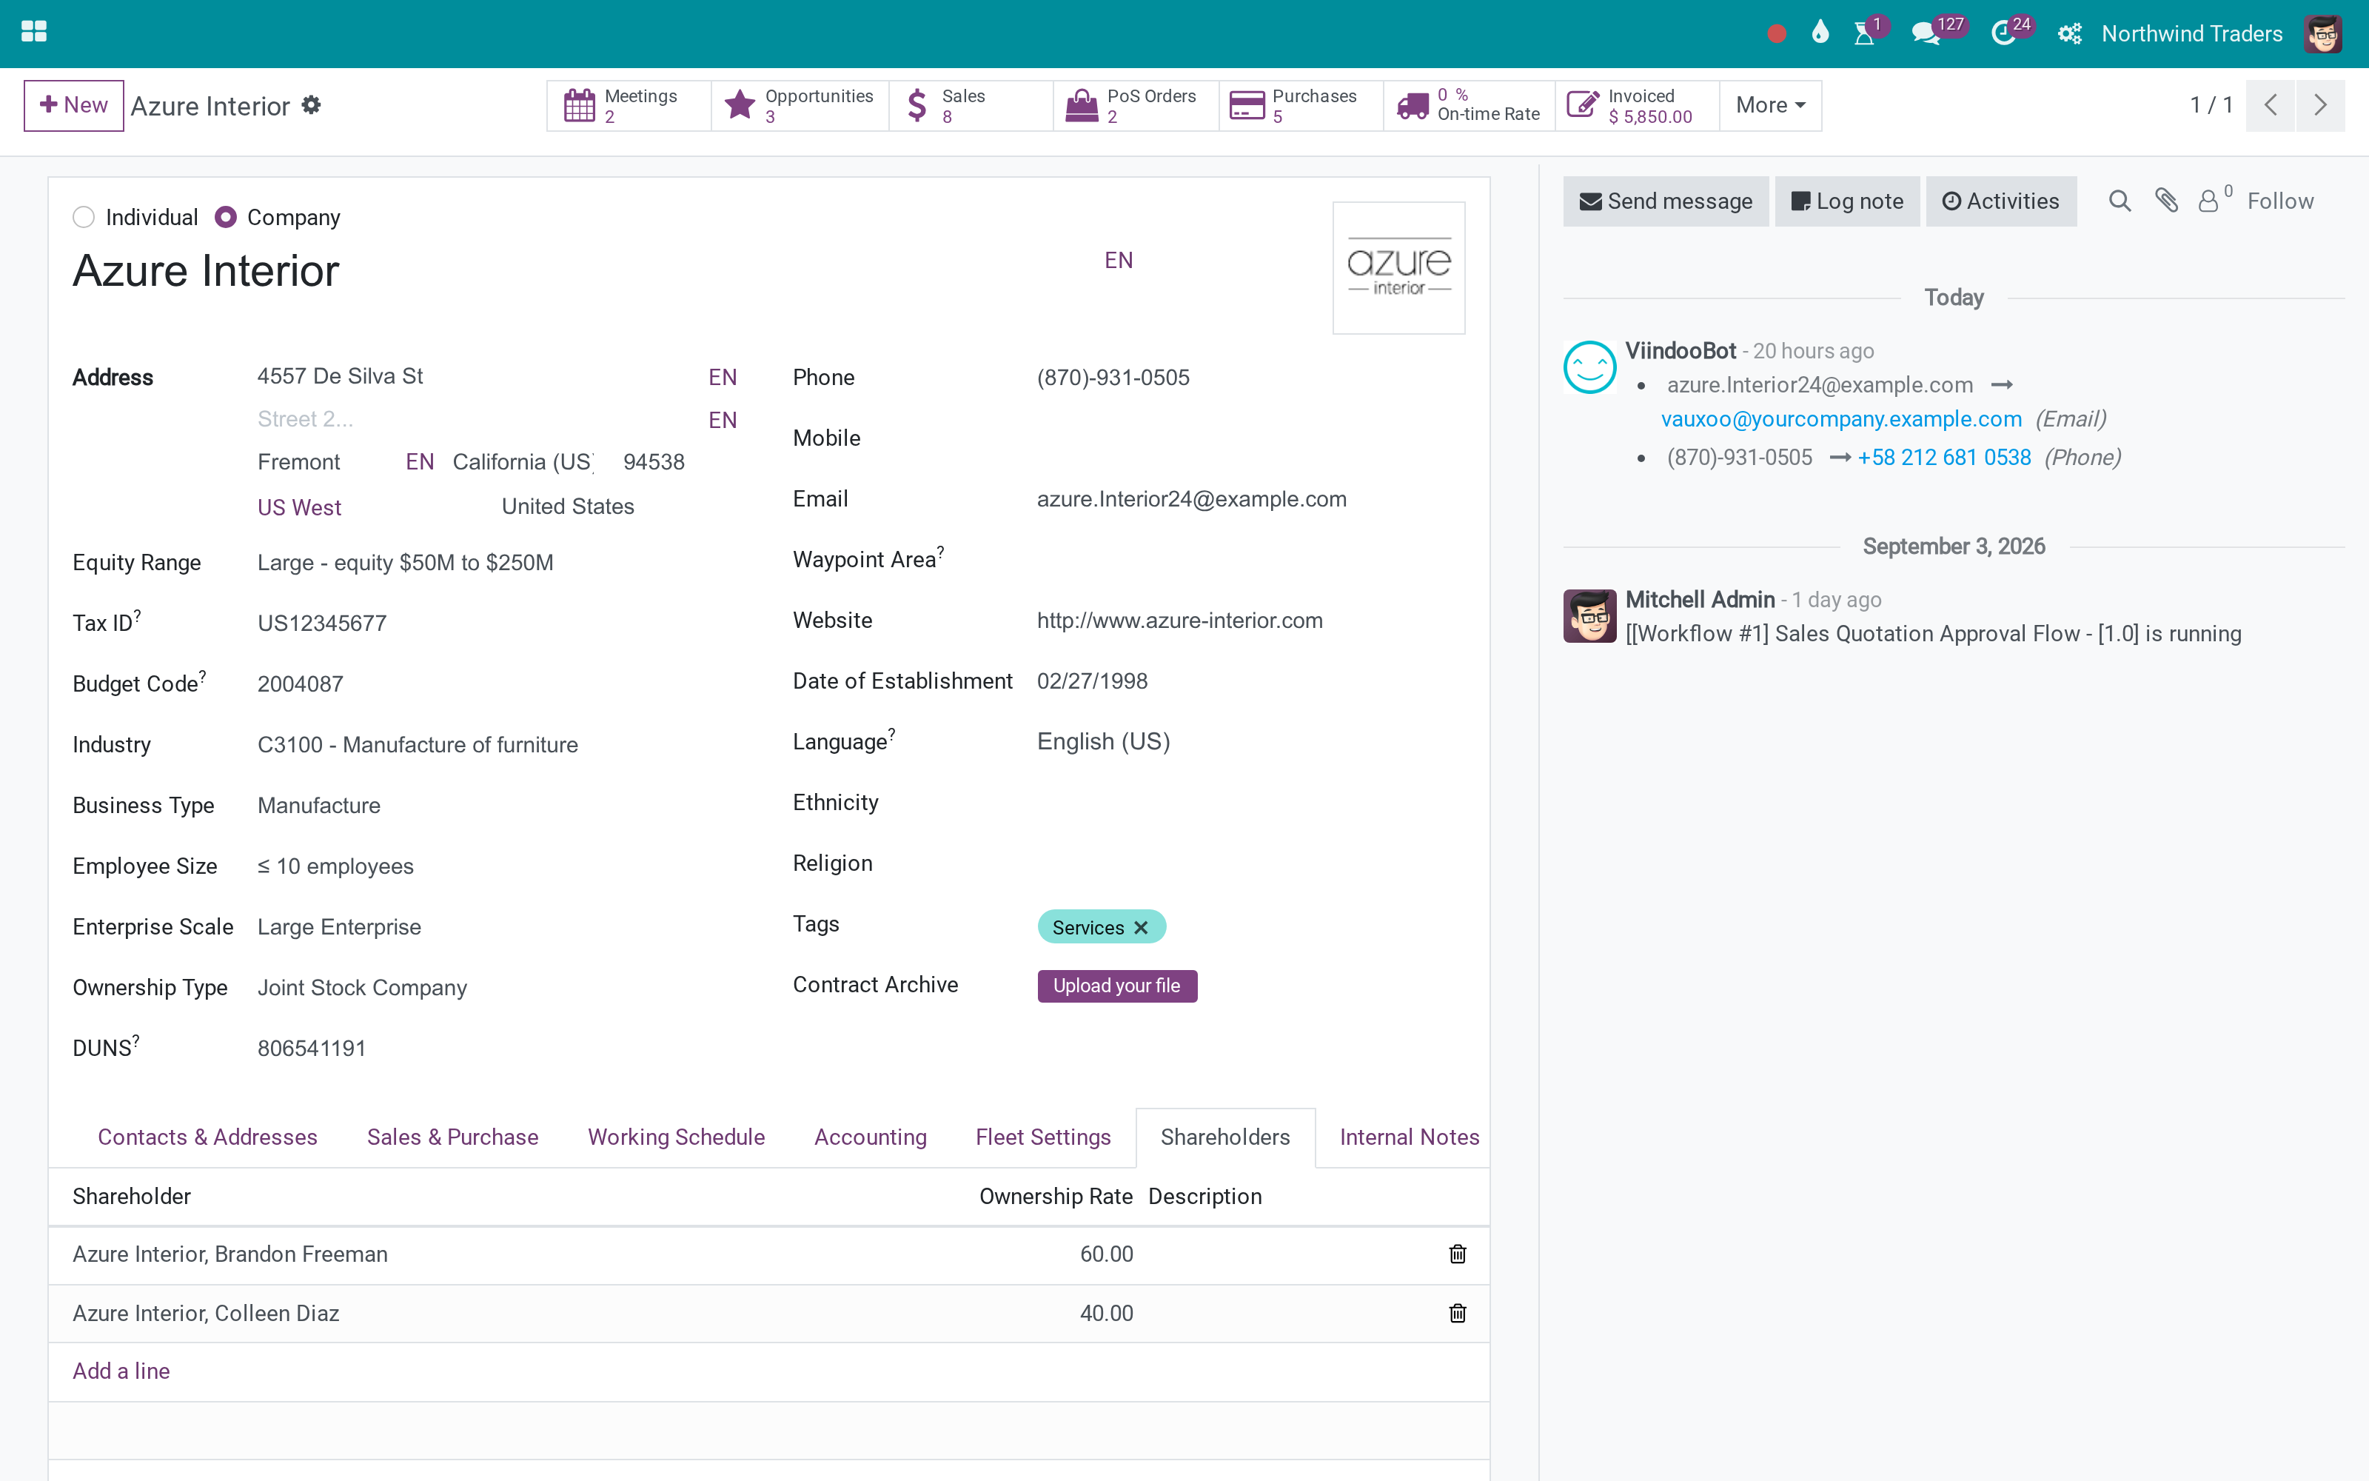The width and height of the screenshot is (2369, 1481).
Task: Open the Ownership Type dropdown
Action: click(499, 987)
